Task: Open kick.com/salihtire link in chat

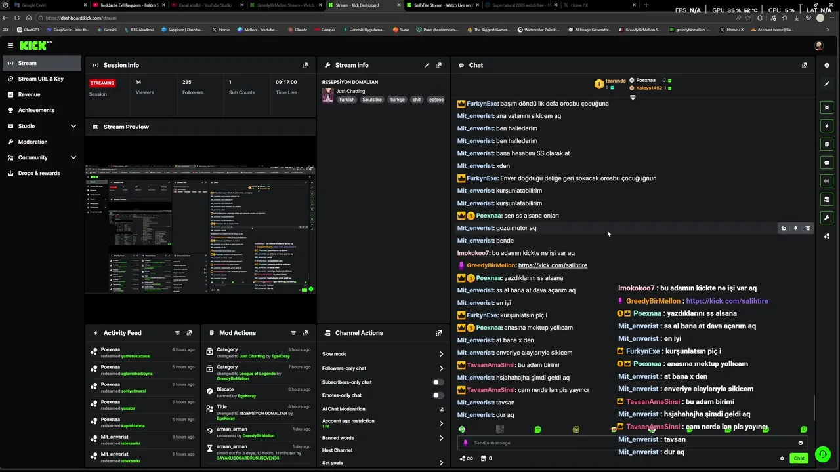Action: click(x=553, y=265)
